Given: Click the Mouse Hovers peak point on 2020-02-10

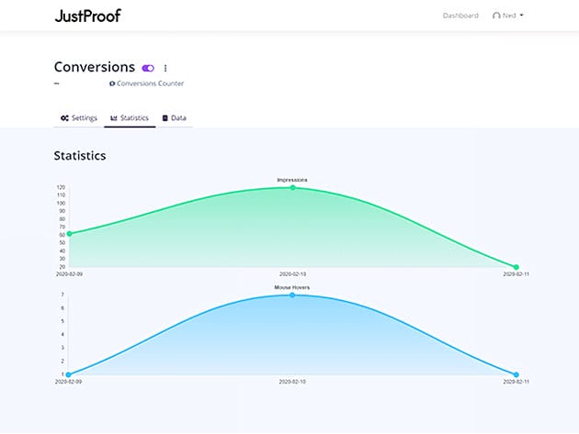Looking at the screenshot, I should coord(292,295).
